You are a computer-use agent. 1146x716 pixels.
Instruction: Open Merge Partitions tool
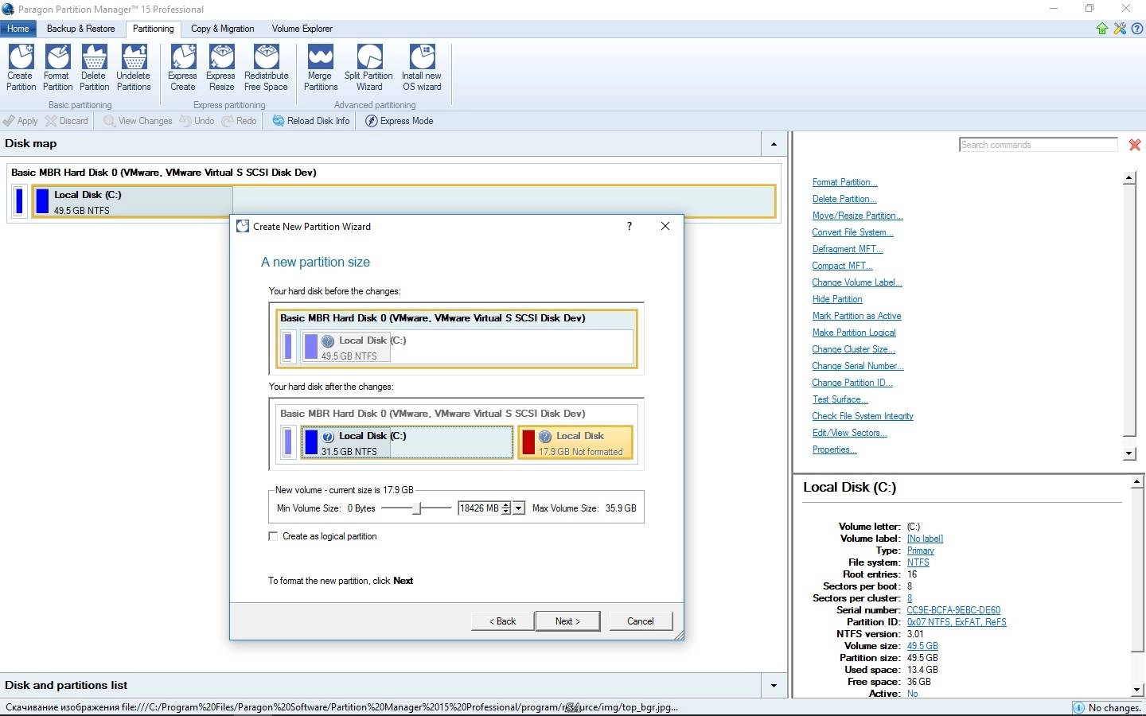tap(320, 67)
